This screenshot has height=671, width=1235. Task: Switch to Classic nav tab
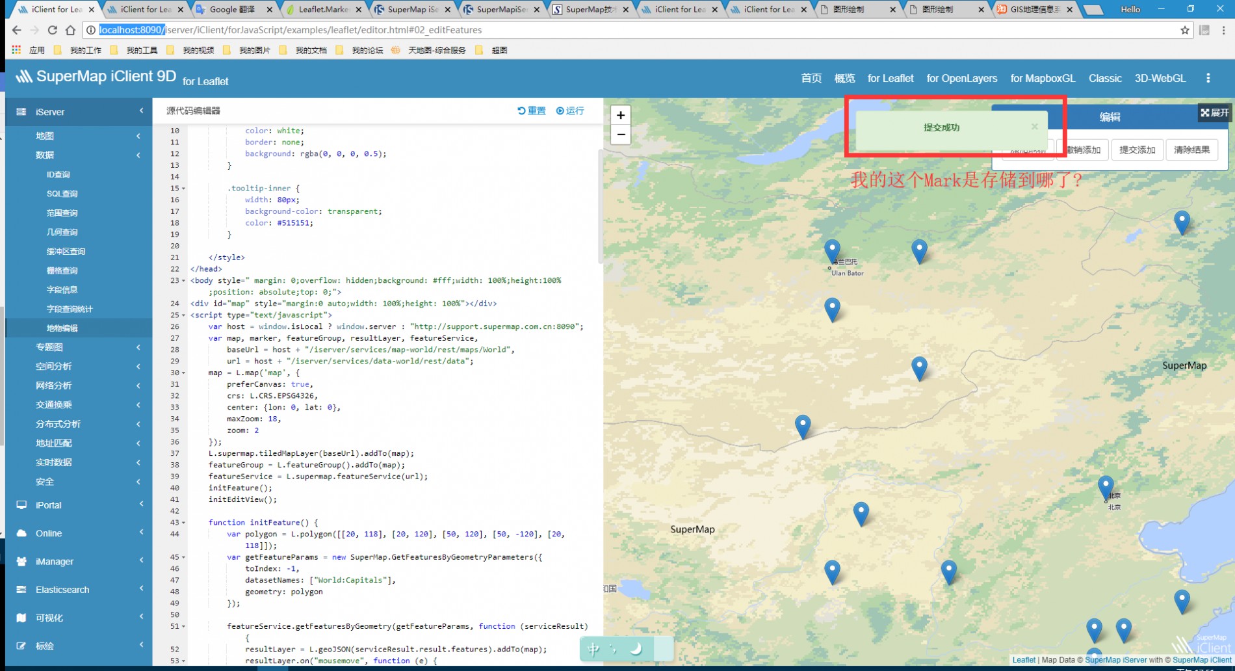(x=1105, y=78)
